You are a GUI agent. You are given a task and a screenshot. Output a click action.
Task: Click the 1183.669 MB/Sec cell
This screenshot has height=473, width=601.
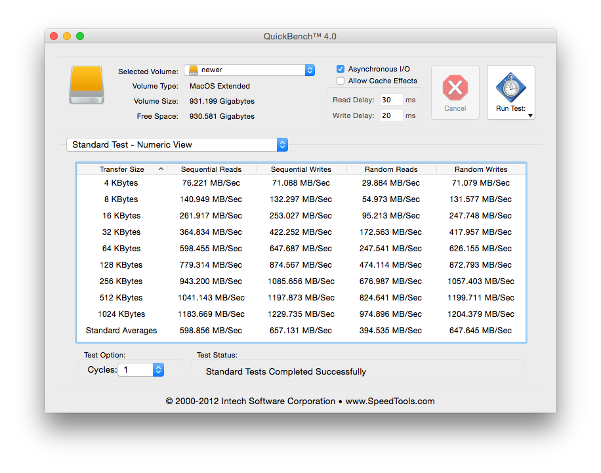coord(211,314)
